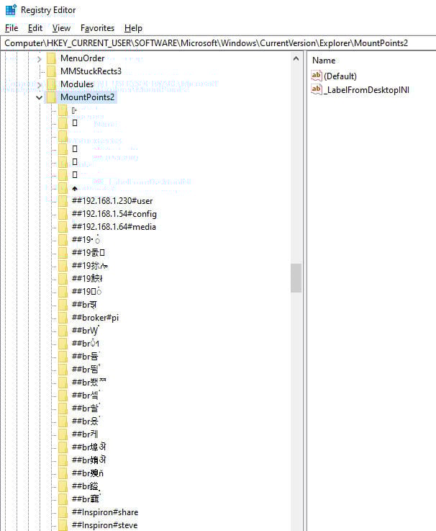The width and height of the screenshot is (436, 531).
Task: Select the Modules key
Action: click(77, 84)
